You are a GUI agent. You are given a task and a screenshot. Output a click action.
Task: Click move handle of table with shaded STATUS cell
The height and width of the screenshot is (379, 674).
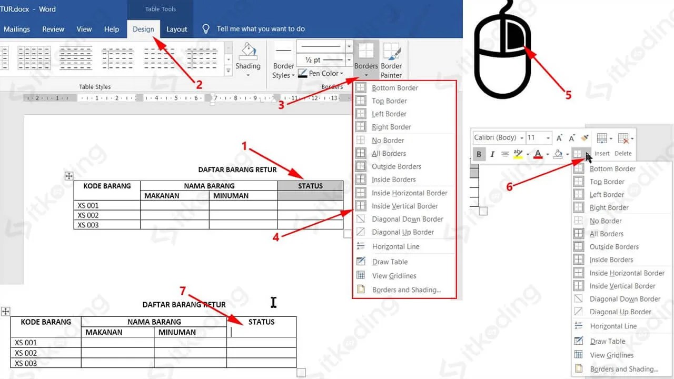tap(69, 176)
